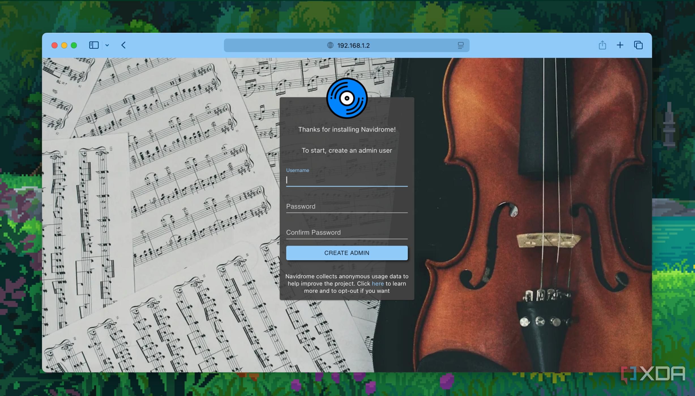Toggle the Safari sidebar
695x396 pixels.
(94, 45)
